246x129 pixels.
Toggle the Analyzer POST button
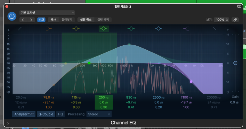point(24,114)
